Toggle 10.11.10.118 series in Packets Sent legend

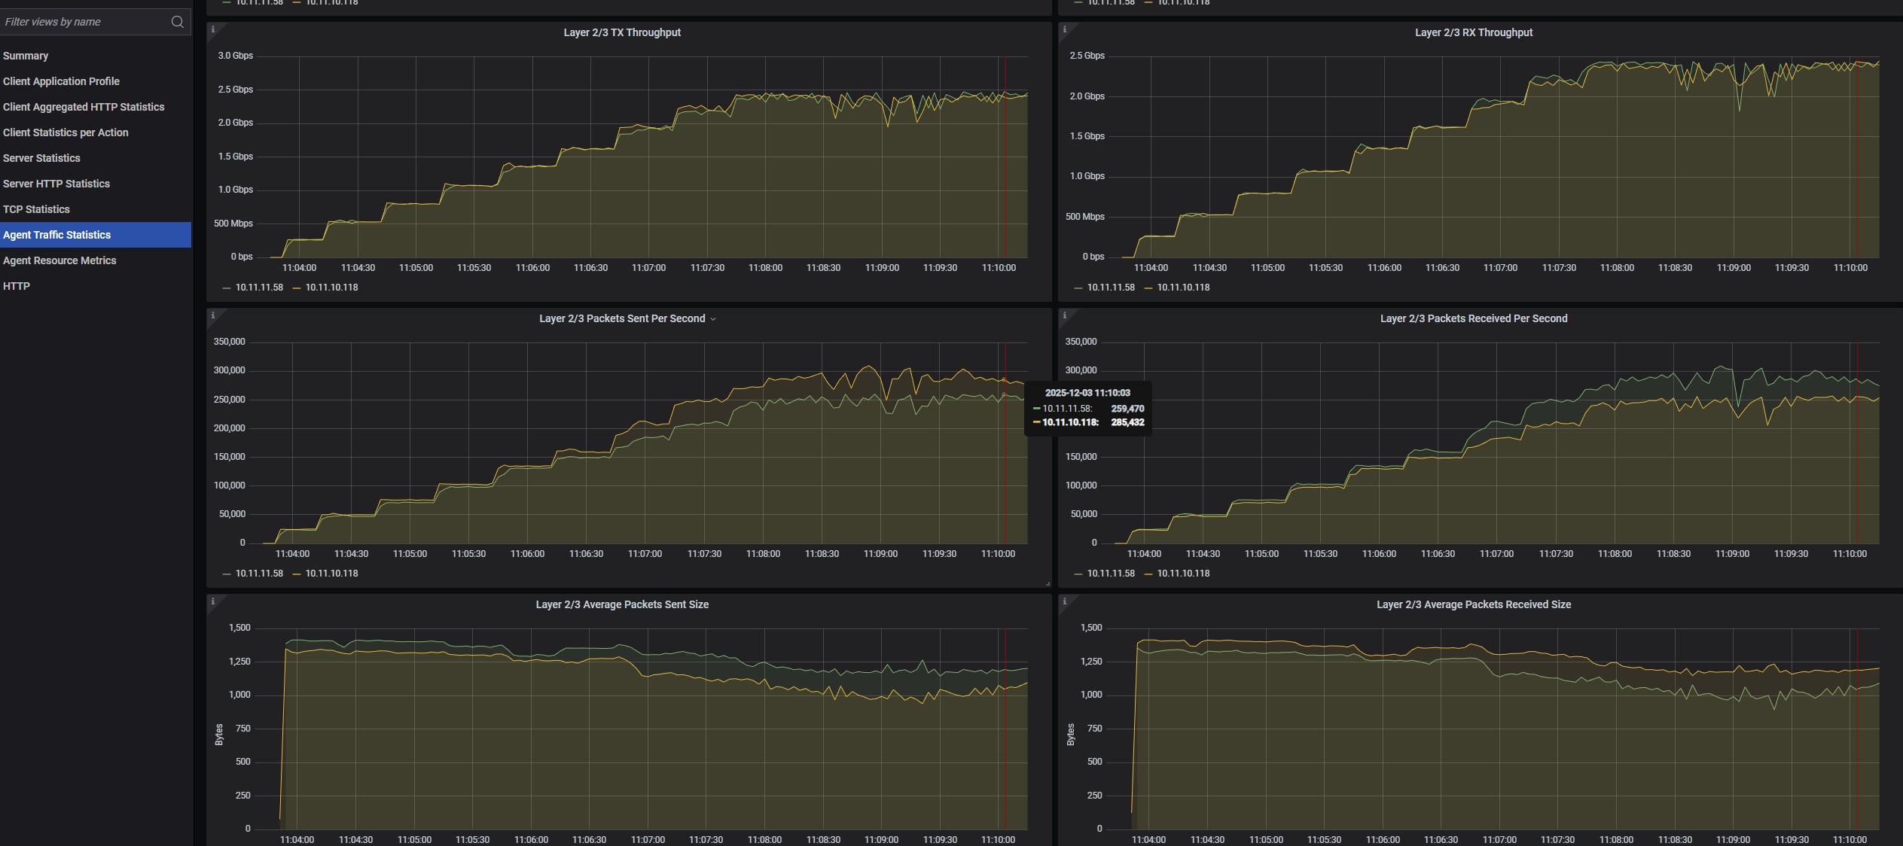[331, 574]
